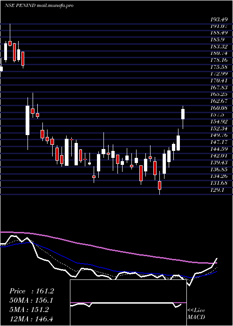
Task: Click the latest white candlestick near 160
Action: pyautogui.click(x=183, y=114)
